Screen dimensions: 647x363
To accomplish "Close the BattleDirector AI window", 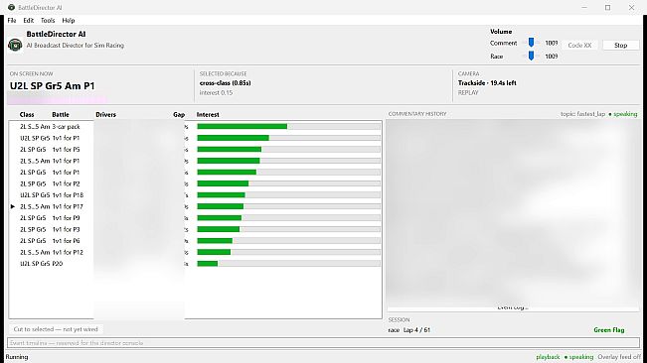I will 631,7.
